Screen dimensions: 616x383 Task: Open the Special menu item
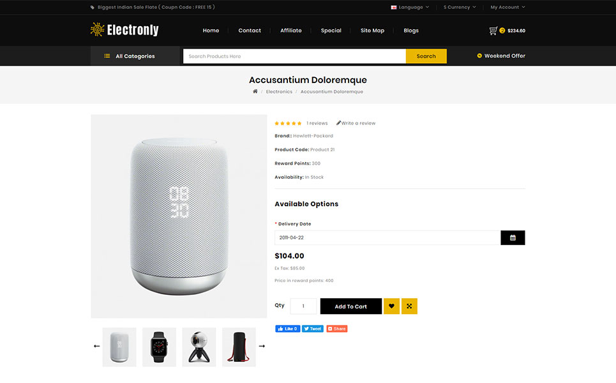pos(331,31)
